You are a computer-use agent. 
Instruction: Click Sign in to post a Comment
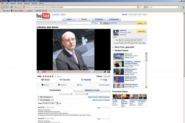tap(101, 100)
